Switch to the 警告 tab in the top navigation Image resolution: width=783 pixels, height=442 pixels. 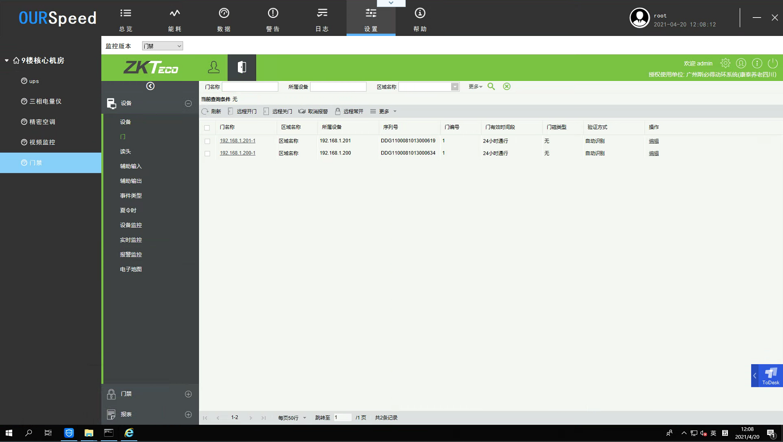273,20
